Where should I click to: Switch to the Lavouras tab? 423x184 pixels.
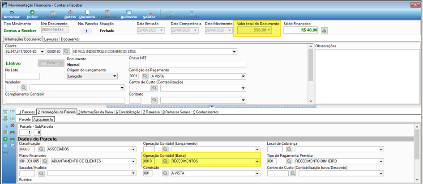[51, 39]
